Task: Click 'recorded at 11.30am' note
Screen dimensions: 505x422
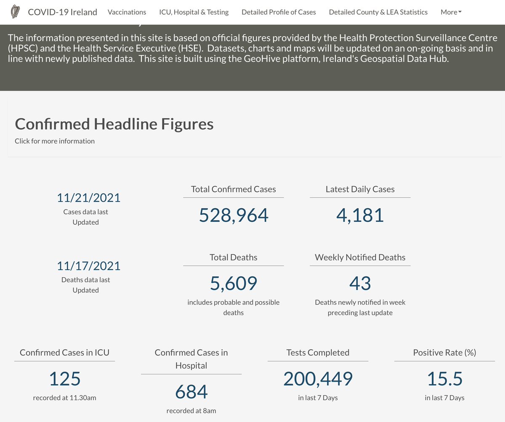Action: click(65, 397)
